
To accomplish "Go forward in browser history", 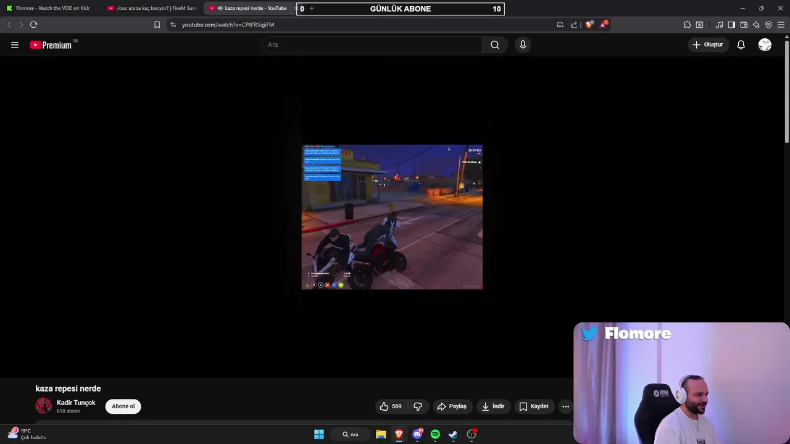I will [20, 25].
